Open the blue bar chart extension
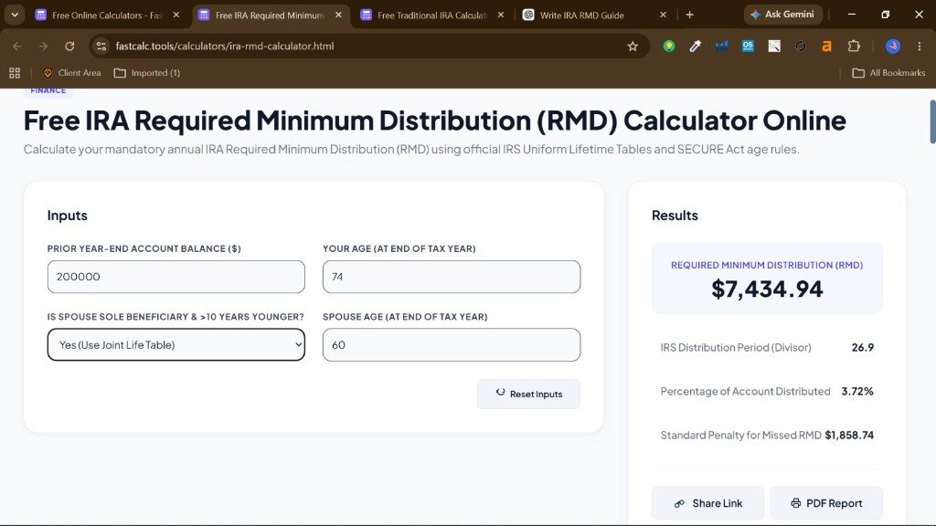The width and height of the screenshot is (936, 526). (x=722, y=46)
